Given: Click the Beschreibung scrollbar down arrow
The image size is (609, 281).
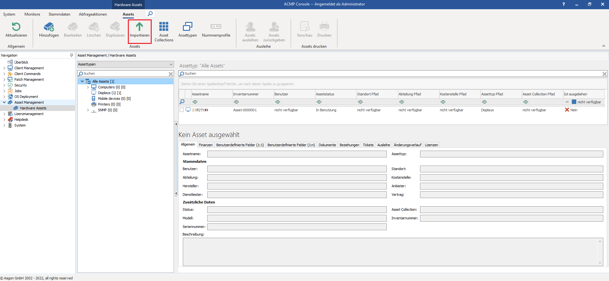Looking at the screenshot, I should pyautogui.click(x=600, y=263).
